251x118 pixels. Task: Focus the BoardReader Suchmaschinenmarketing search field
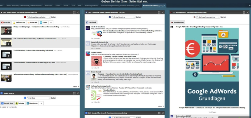click(x=208, y=17)
